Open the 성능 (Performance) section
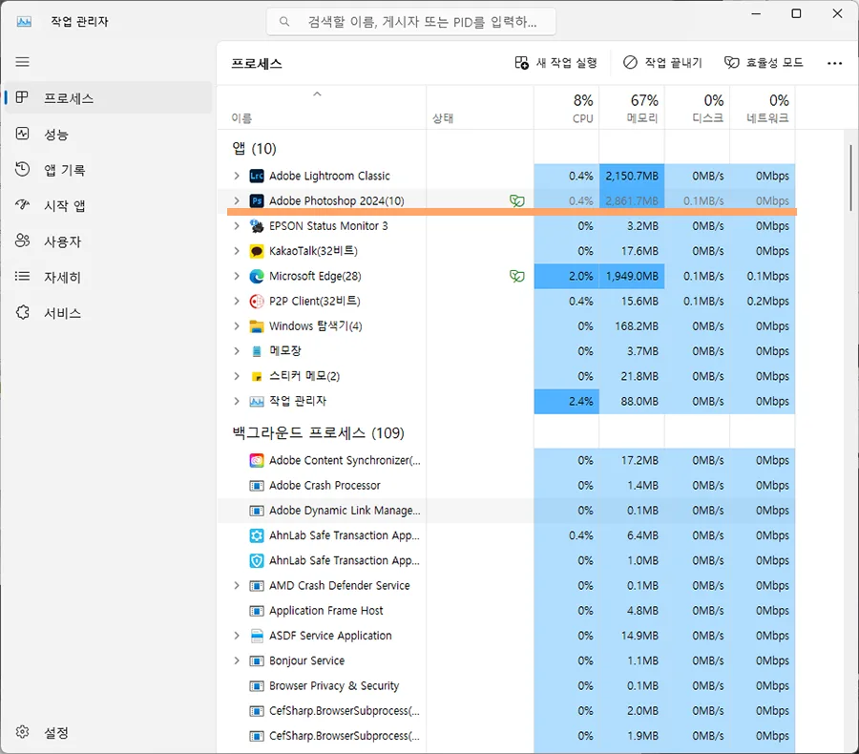Screen dimensions: 859x754 tap(57, 134)
